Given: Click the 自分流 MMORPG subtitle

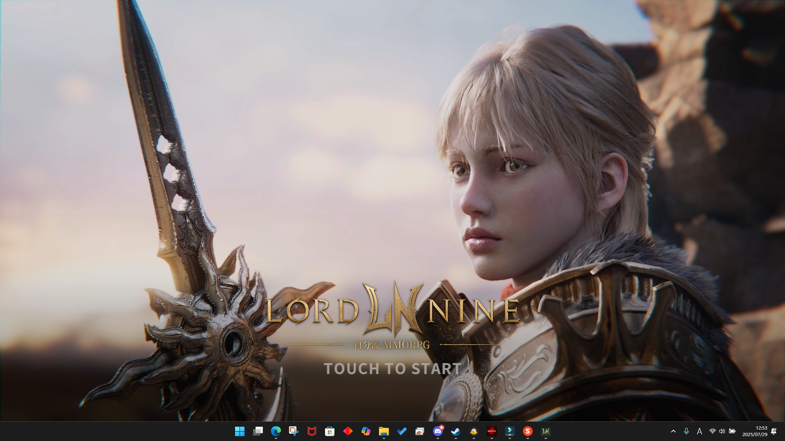Looking at the screenshot, I should coord(392,345).
